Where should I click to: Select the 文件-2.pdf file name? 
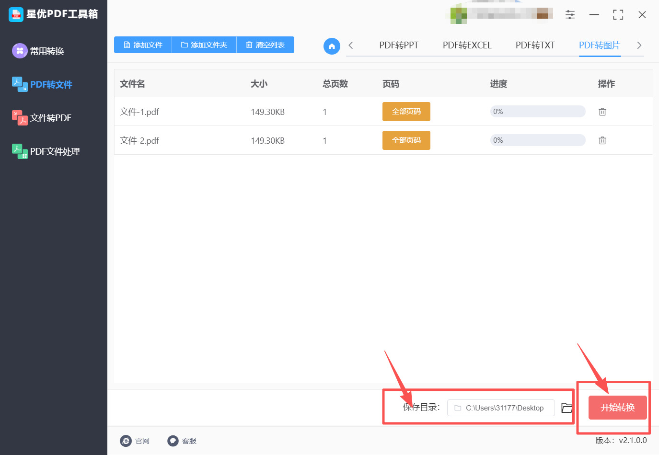pyautogui.click(x=139, y=140)
